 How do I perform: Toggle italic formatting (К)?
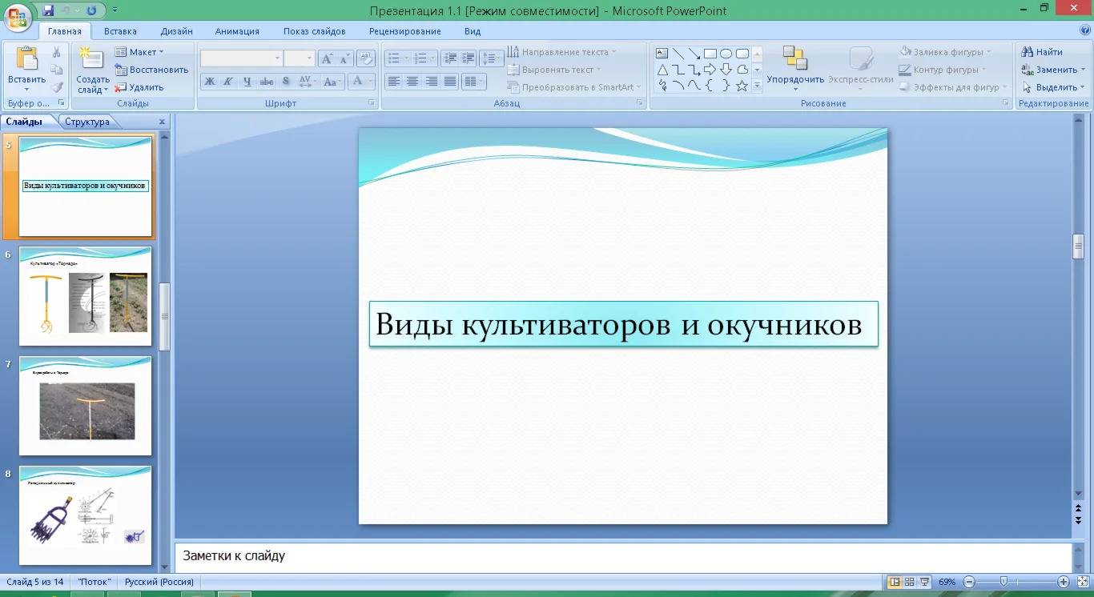[x=227, y=82]
